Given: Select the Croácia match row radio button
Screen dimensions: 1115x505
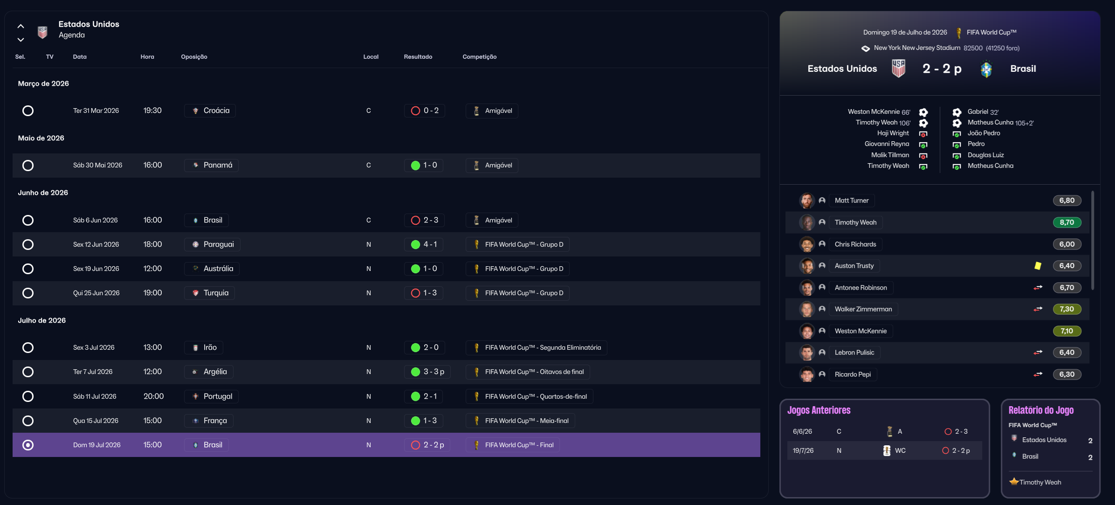Looking at the screenshot, I should point(28,111).
